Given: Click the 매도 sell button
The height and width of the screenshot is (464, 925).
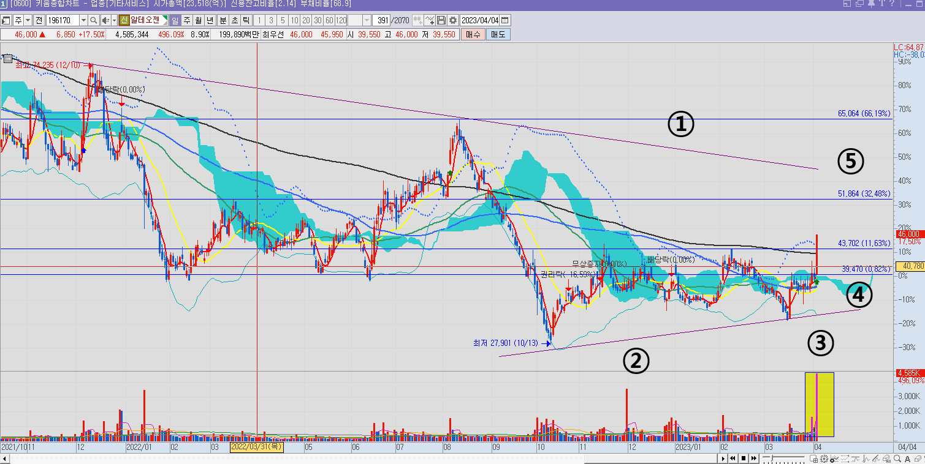Looking at the screenshot, I should (498, 34).
